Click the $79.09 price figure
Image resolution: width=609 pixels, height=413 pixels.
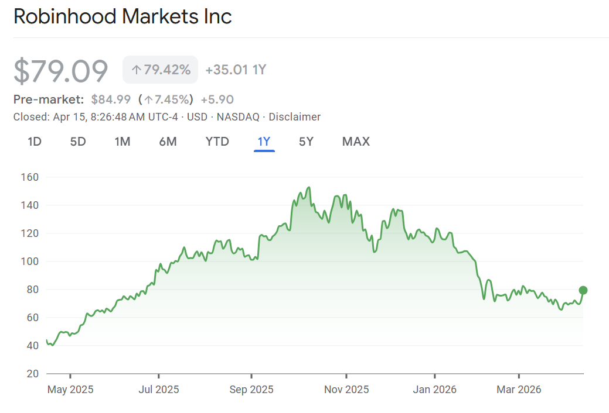pos(61,71)
